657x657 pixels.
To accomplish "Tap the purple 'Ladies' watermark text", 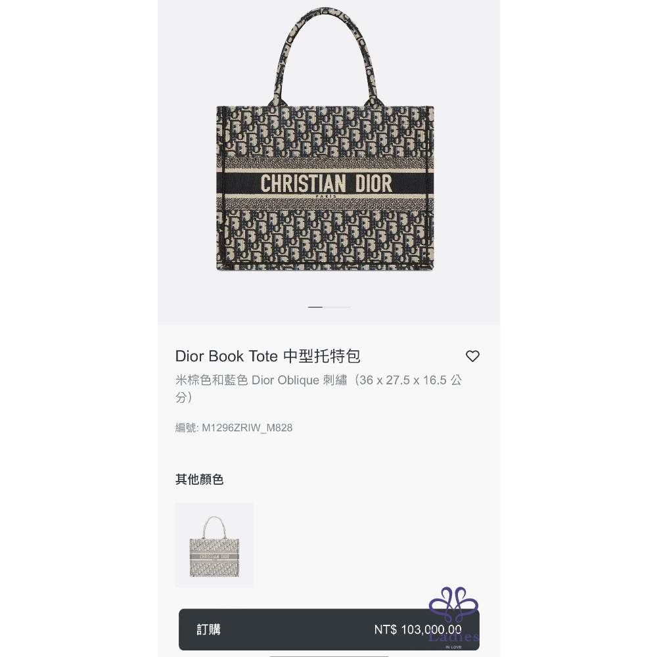I will pyautogui.click(x=454, y=637).
